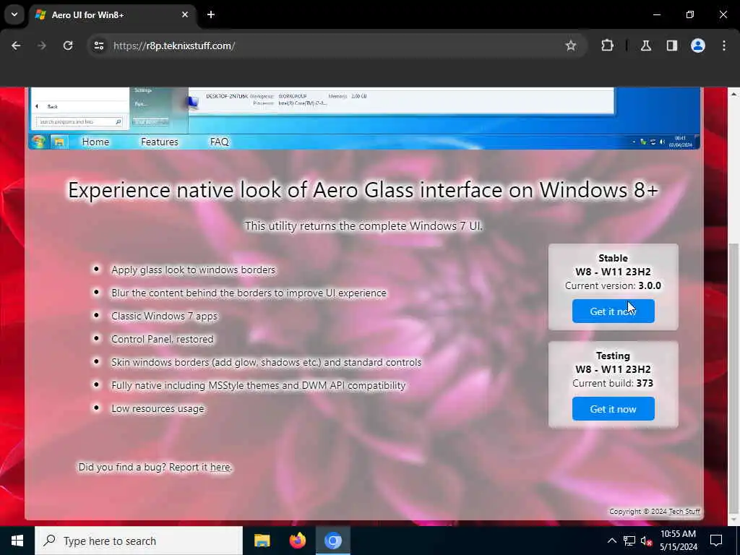Select the Chrome taskbar icon
The width and height of the screenshot is (740, 555).
point(332,541)
